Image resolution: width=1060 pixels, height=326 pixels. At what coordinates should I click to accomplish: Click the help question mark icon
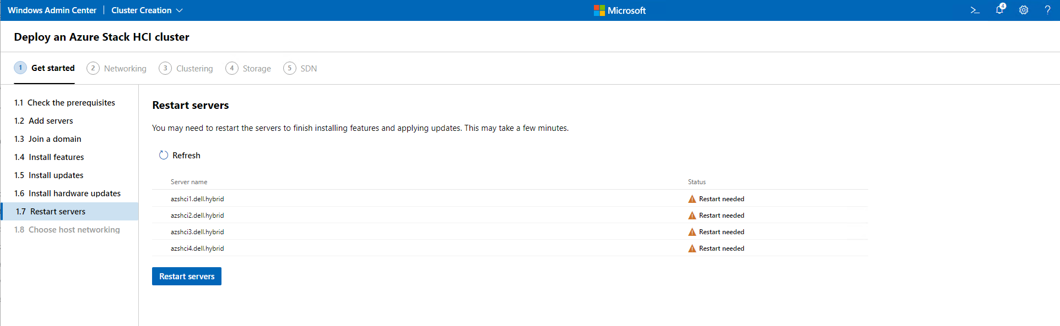[1047, 10]
